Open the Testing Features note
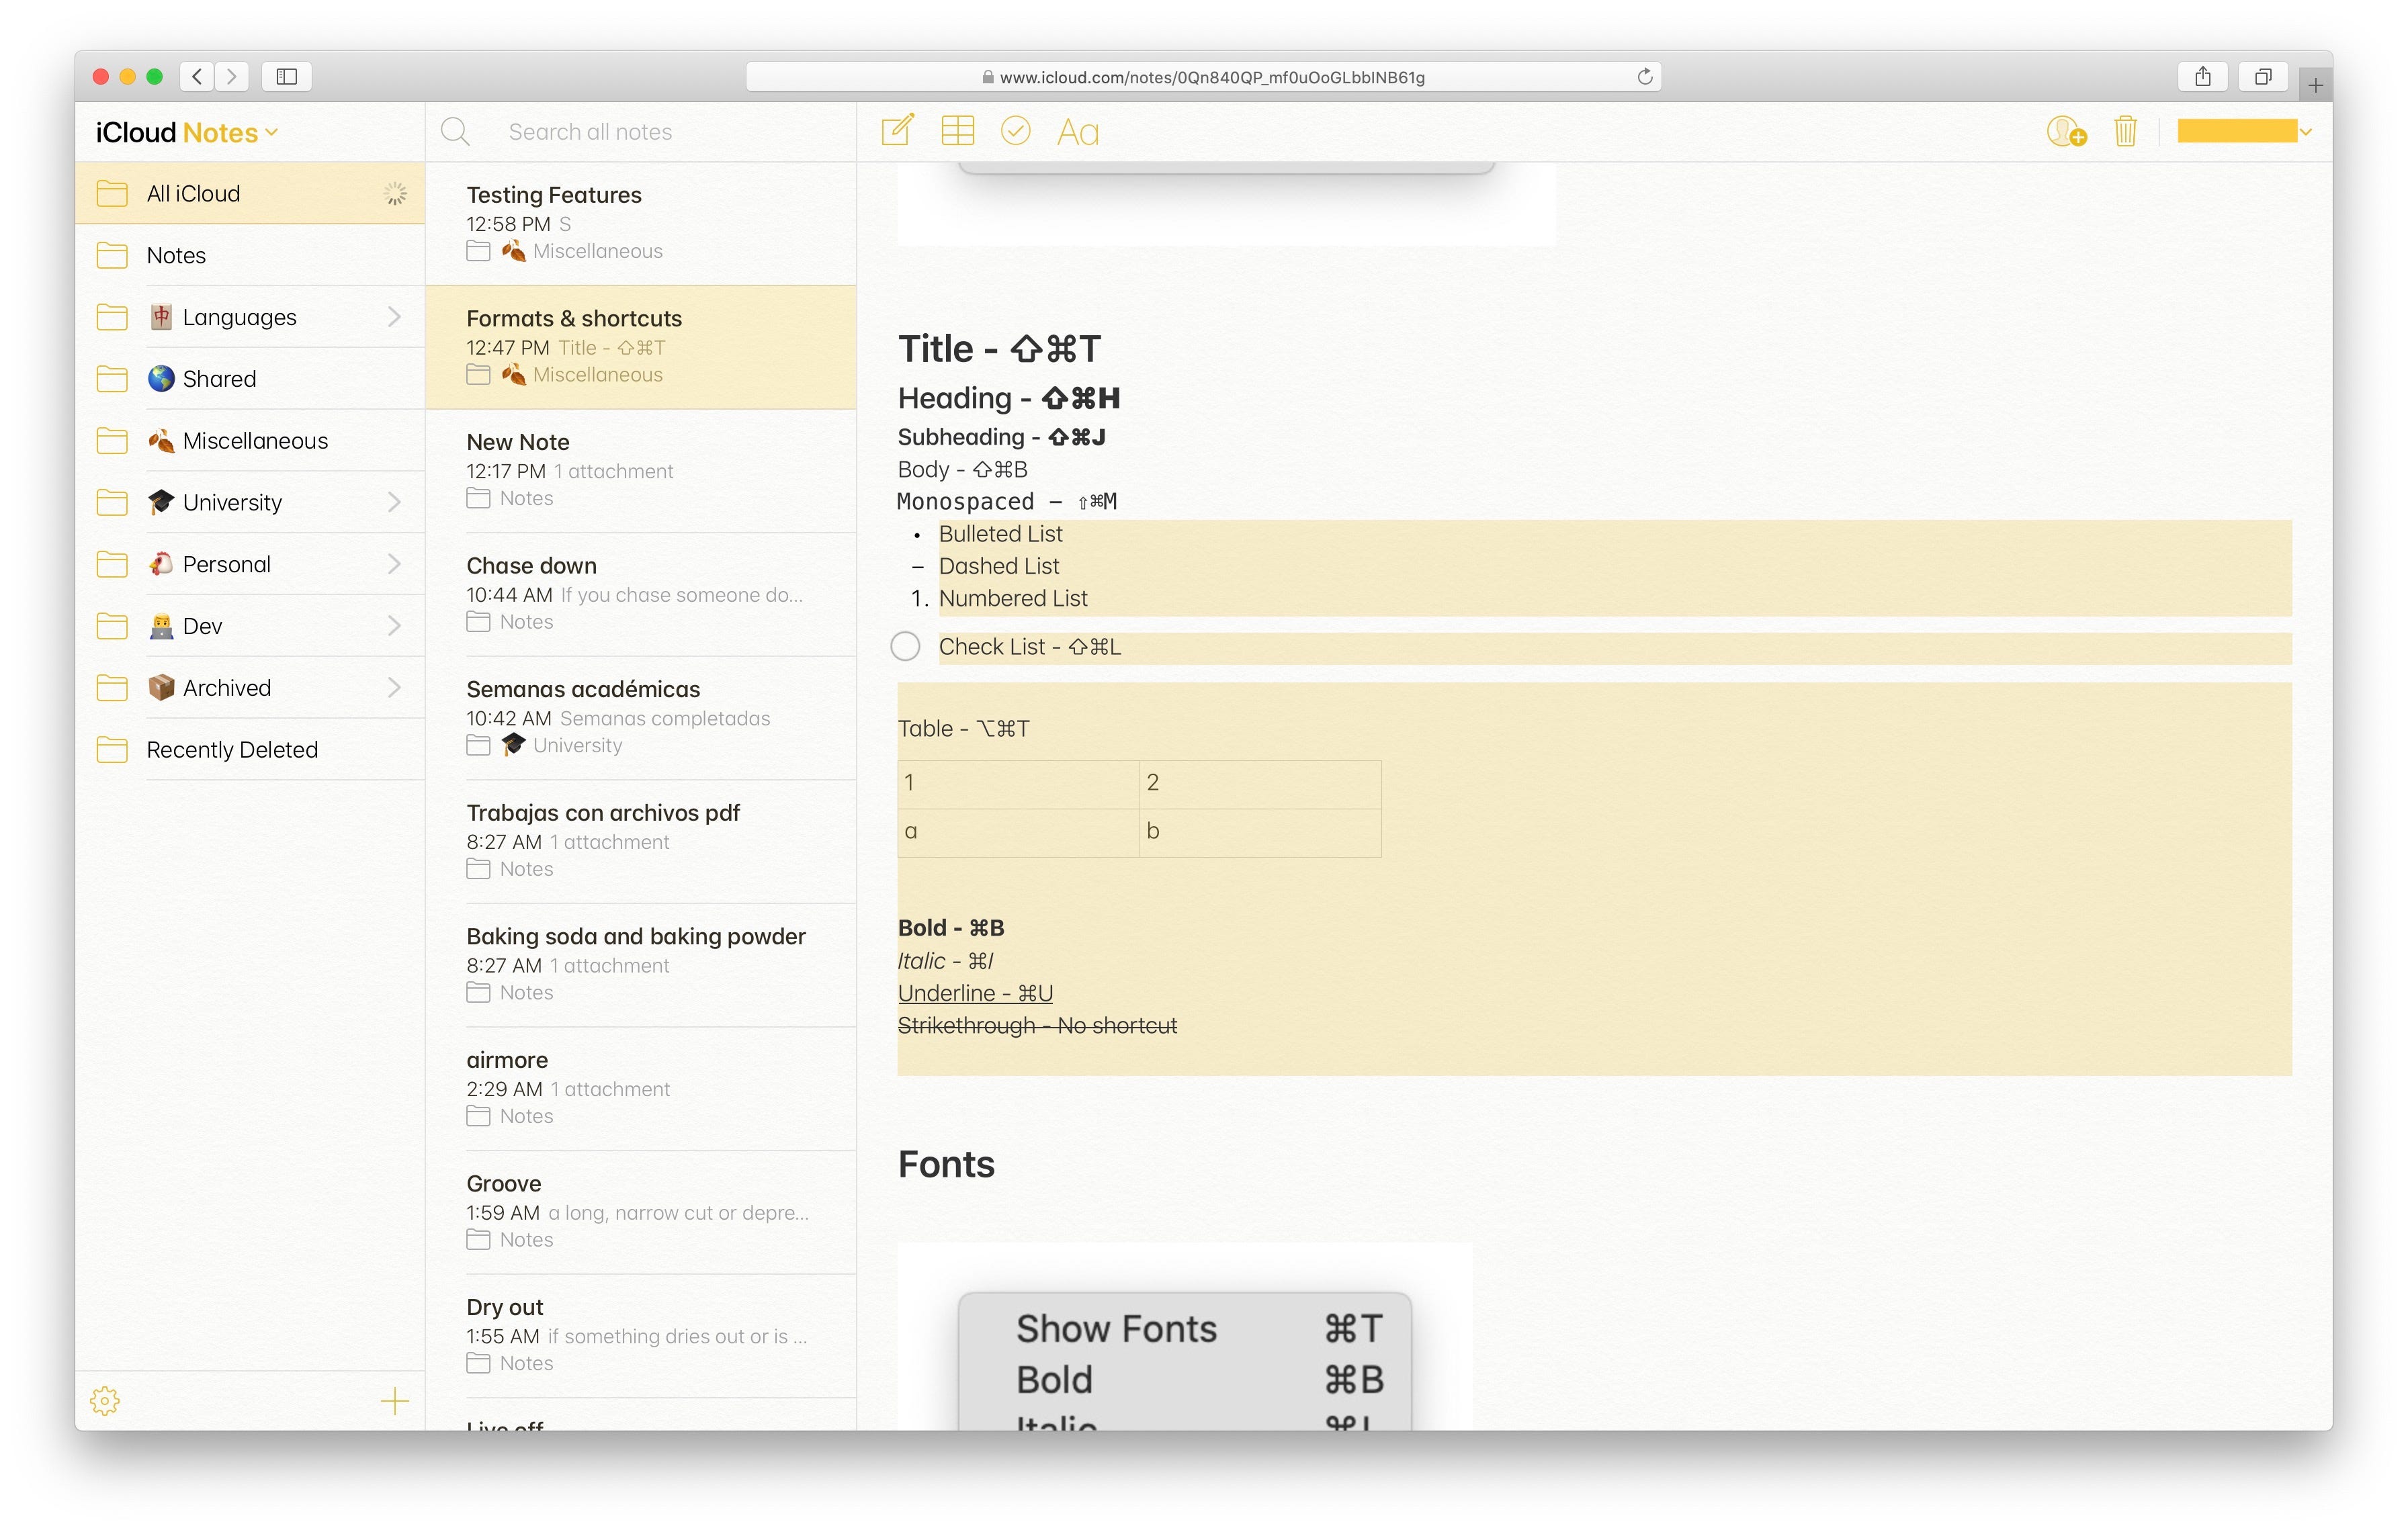Image resolution: width=2408 pixels, height=1530 pixels. click(641, 223)
